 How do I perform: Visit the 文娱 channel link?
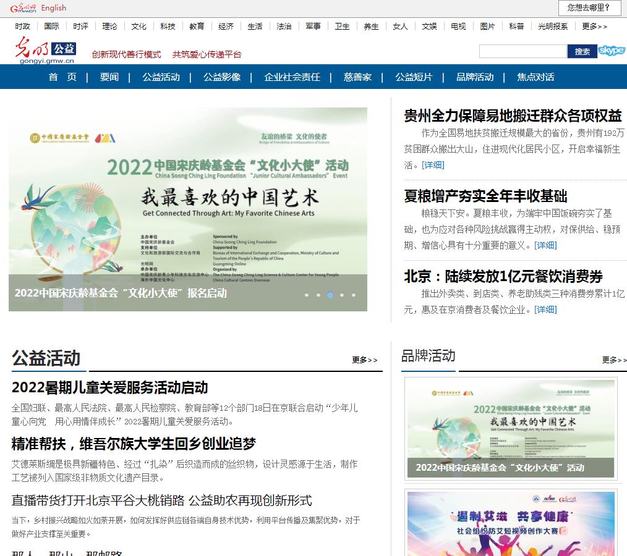tap(429, 27)
